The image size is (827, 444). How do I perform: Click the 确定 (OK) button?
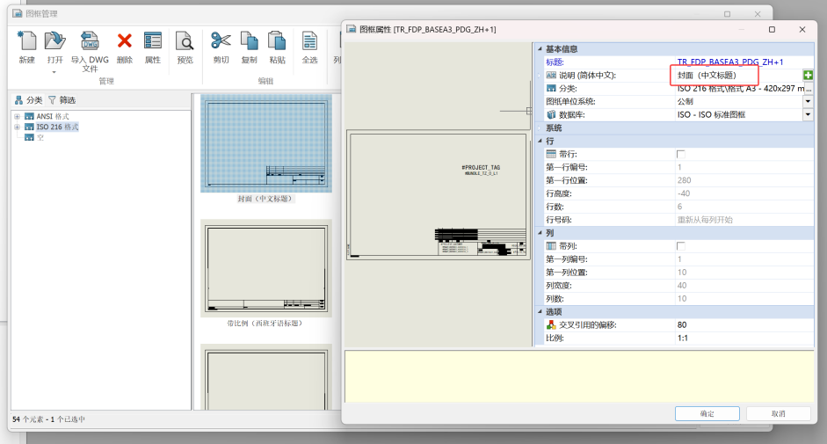[707, 413]
